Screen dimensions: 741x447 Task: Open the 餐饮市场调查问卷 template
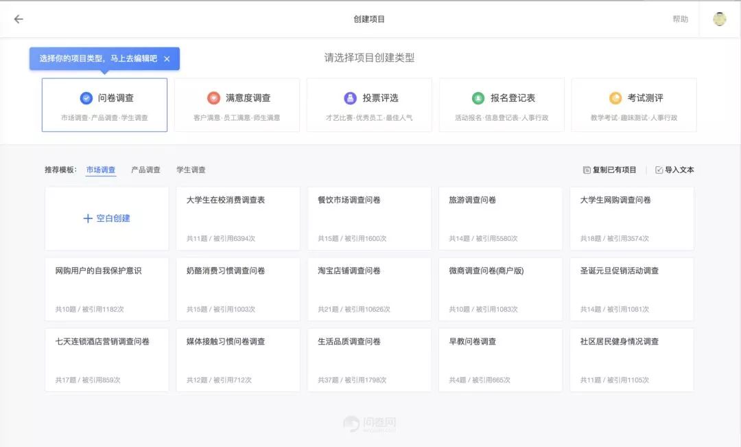369,218
